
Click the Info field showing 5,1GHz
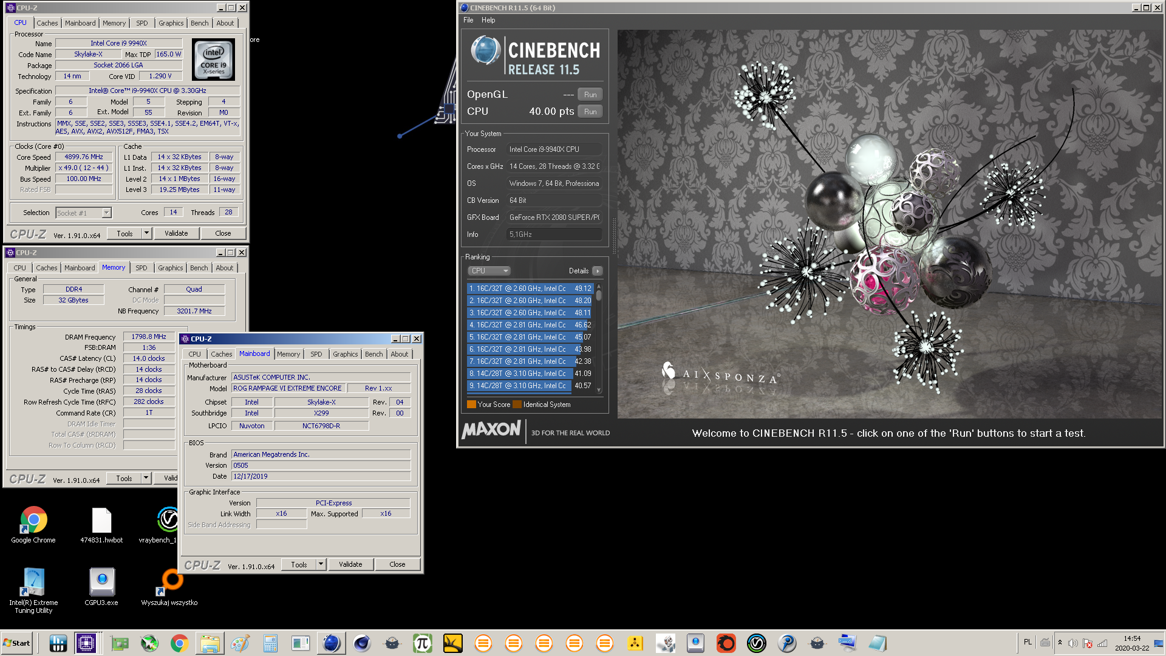pos(554,234)
